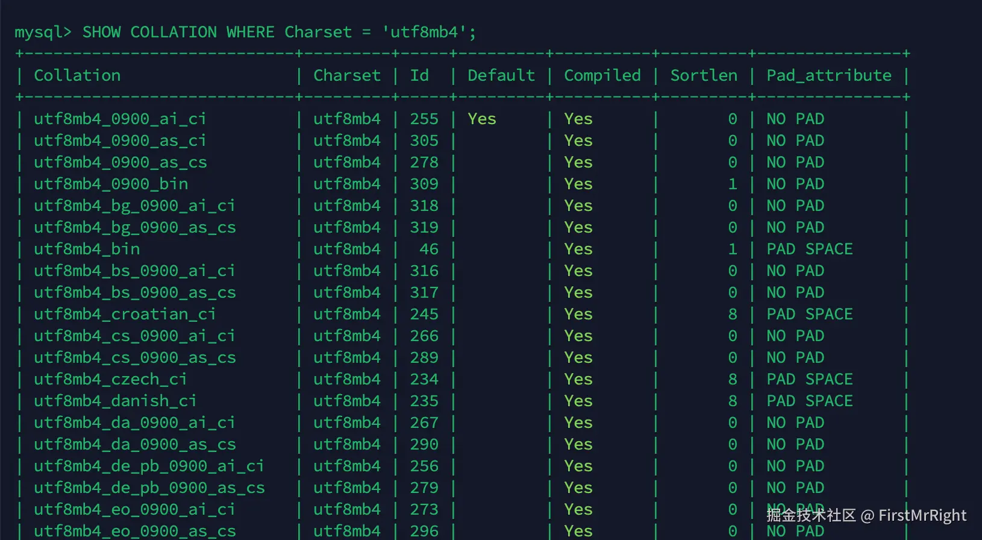Click PAD SPACE in the utf8mb4_czech_ci row
Viewport: 982px width, 540px height.
[810, 379]
